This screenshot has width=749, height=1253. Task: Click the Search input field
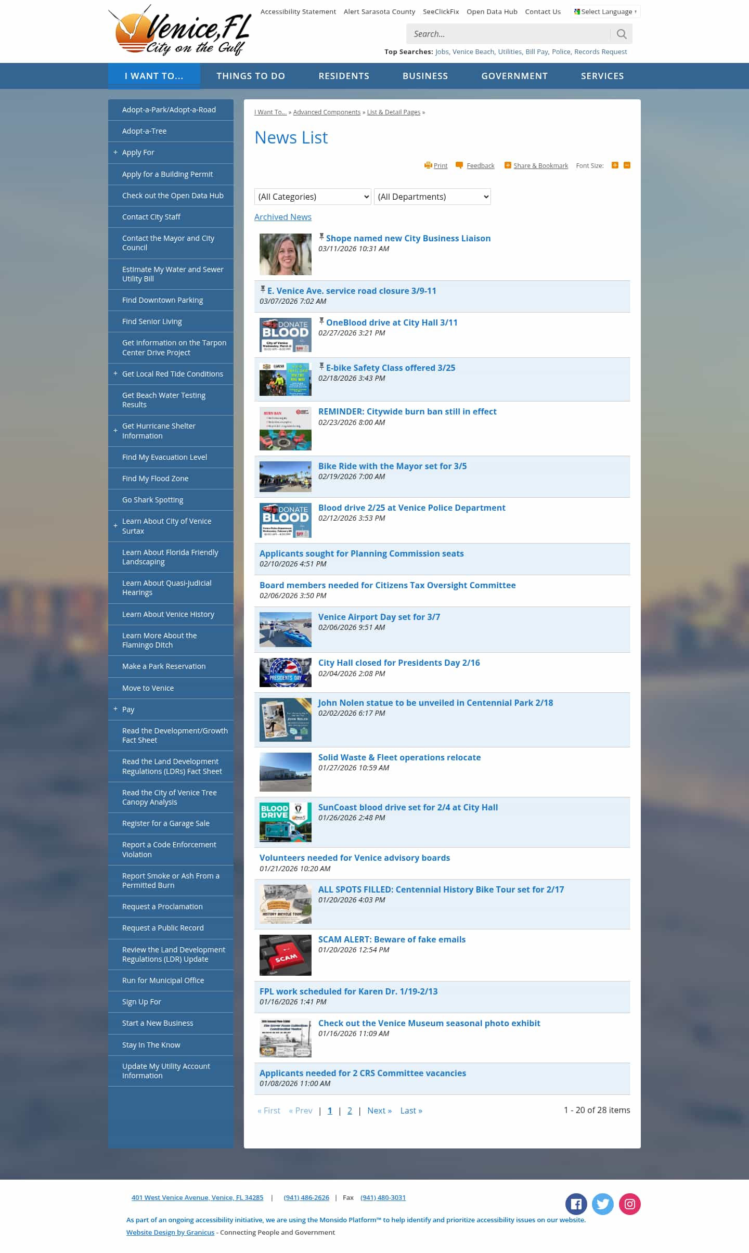point(508,34)
